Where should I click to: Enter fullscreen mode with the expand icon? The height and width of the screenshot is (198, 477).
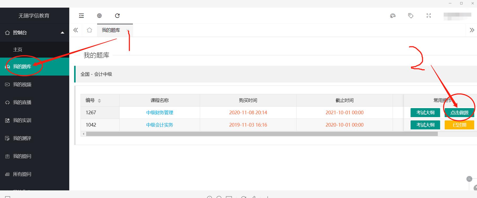point(429,16)
